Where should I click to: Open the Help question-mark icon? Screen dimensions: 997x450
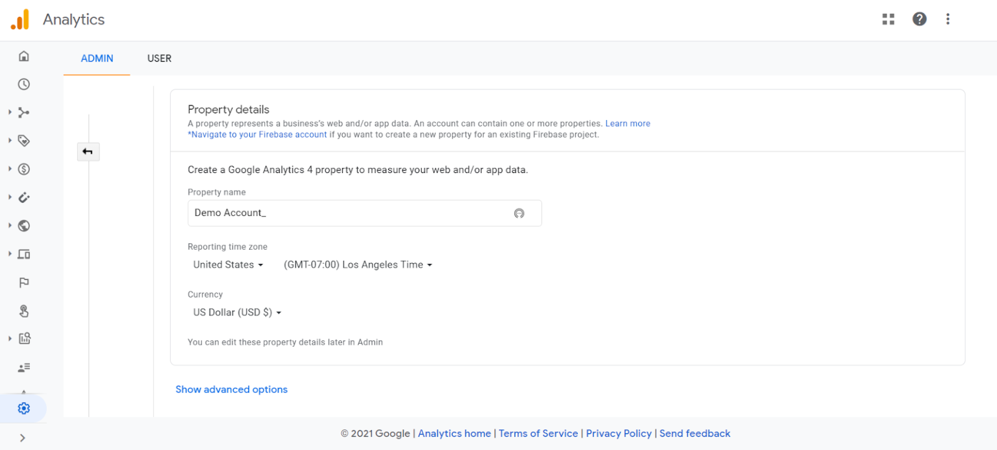tap(919, 19)
